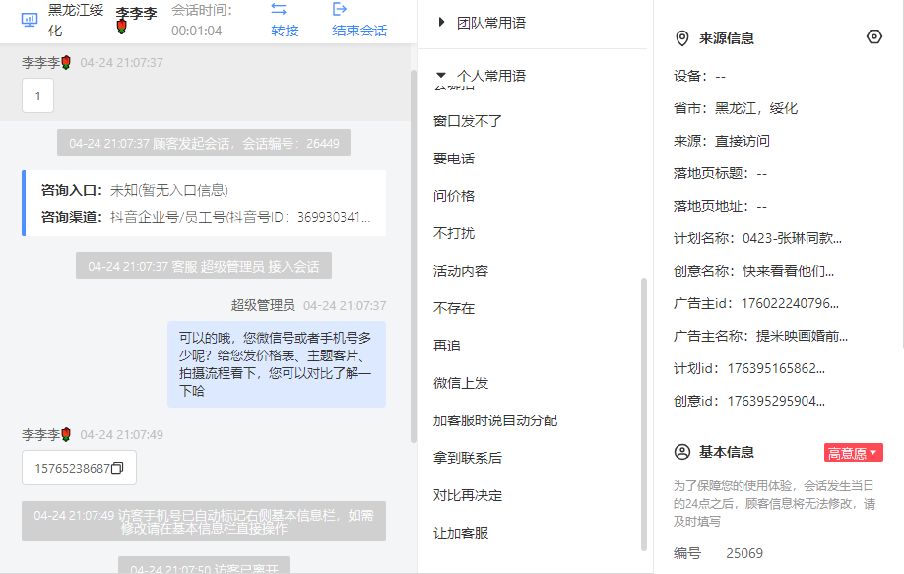Click the 创意名称 快来看看他们 field
Image resolution: width=904 pixels, height=574 pixels.
[x=753, y=271]
